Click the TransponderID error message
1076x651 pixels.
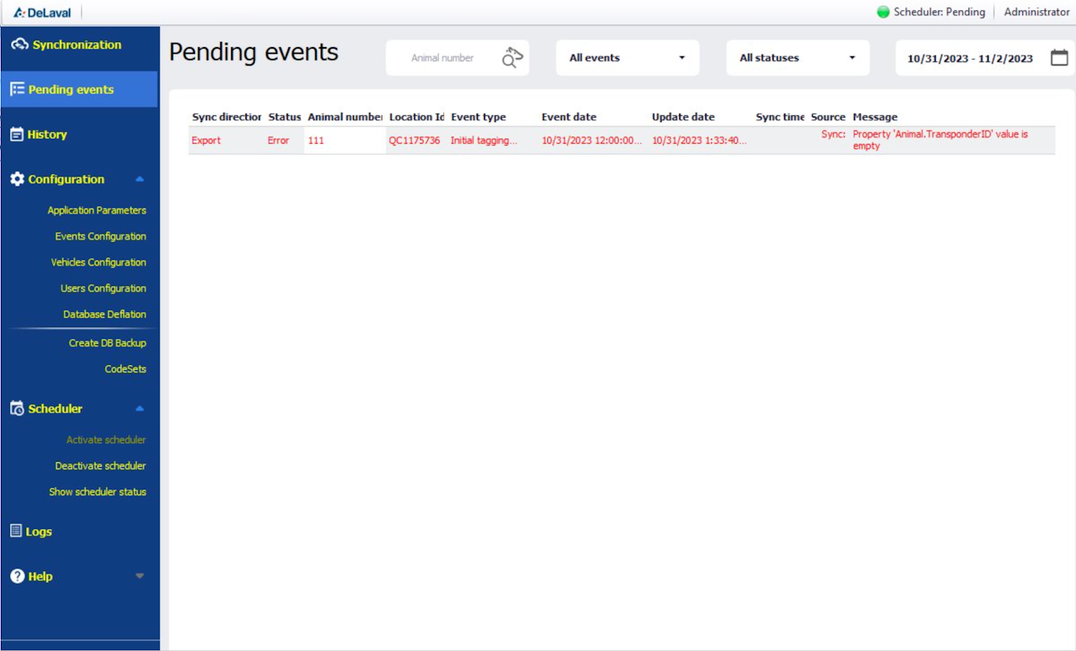point(940,140)
